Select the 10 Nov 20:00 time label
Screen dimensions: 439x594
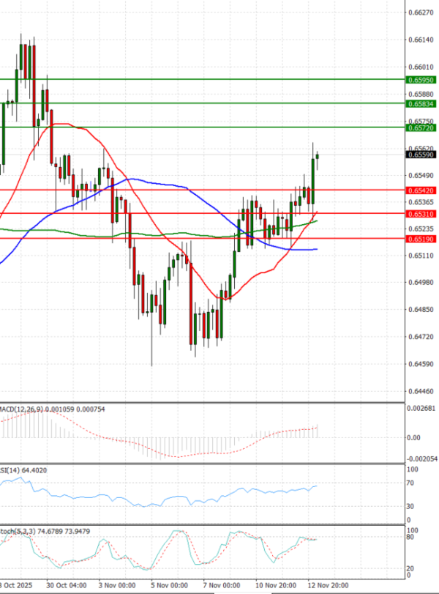click(x=274, y=587)
